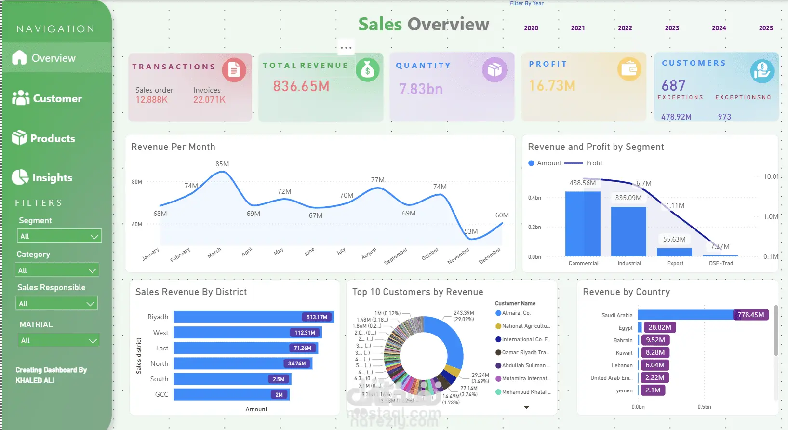Click the Overview home icon

coord(19,57)
